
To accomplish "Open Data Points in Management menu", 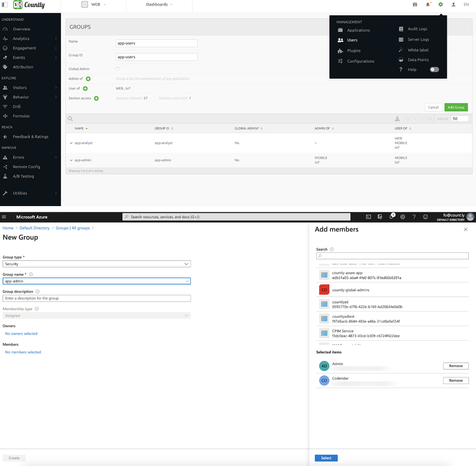I will tap(413, 60).
